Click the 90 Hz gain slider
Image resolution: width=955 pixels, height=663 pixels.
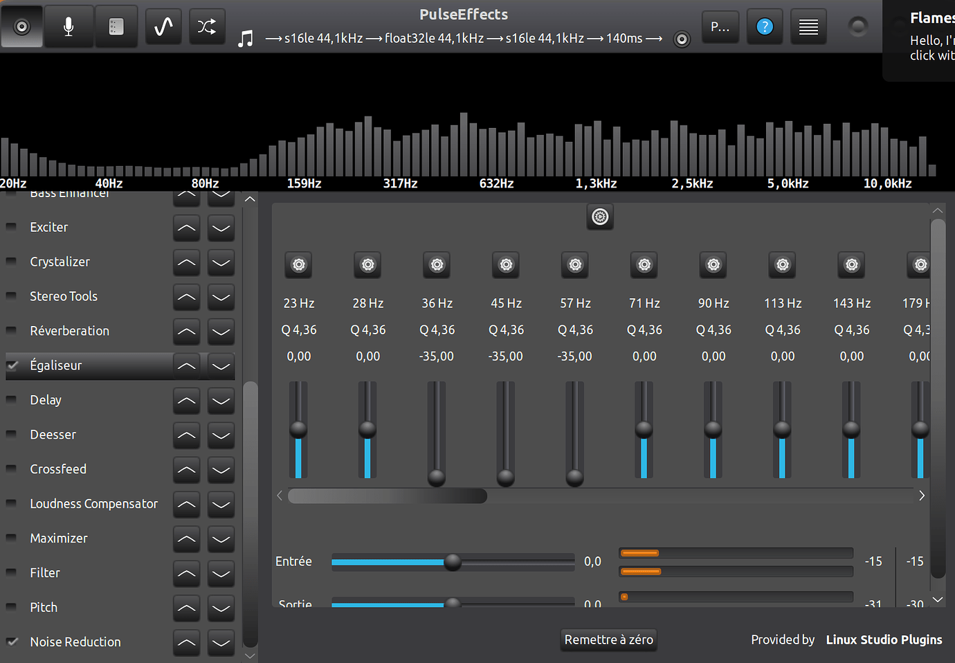click(713, 430)
